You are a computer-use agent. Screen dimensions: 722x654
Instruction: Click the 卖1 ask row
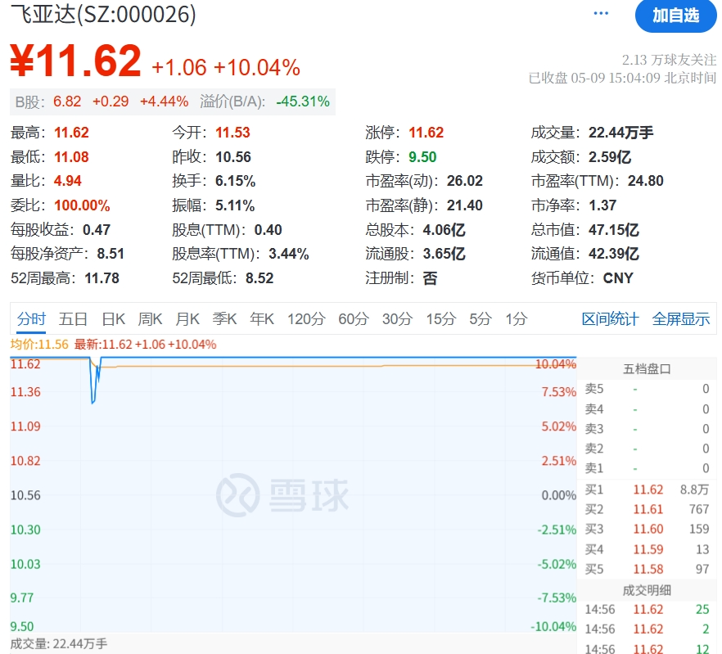[647, 468]
